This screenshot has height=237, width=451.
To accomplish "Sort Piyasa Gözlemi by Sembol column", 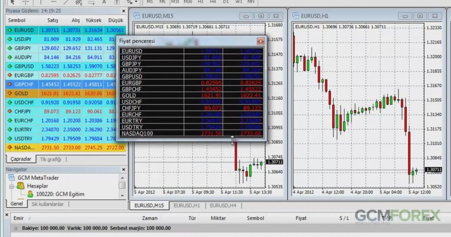I will pyautogui.click(x=17, y=20).
